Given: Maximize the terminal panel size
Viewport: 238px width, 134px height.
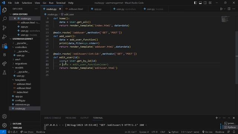Looking at the screenshot, I should click(x=229, y=118).
